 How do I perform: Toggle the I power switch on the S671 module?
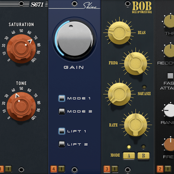coord(9,169)
